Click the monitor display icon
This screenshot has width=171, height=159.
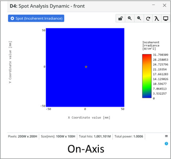[166, 18]
